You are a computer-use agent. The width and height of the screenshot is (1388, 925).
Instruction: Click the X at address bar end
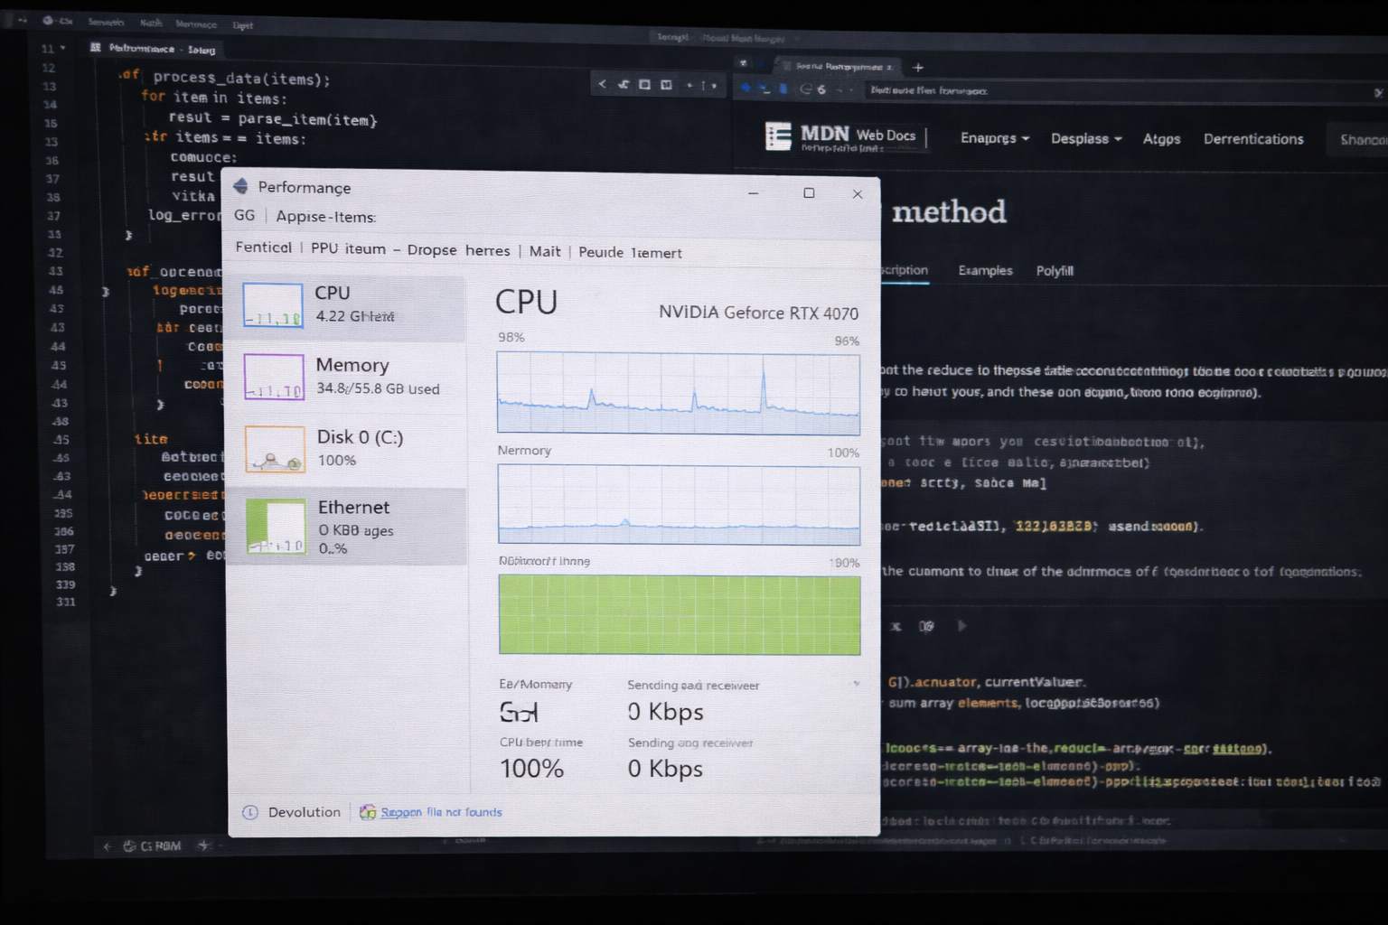coord(1378,92)
